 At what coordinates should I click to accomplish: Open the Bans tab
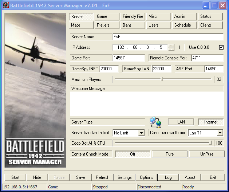(x=133, y=25)
